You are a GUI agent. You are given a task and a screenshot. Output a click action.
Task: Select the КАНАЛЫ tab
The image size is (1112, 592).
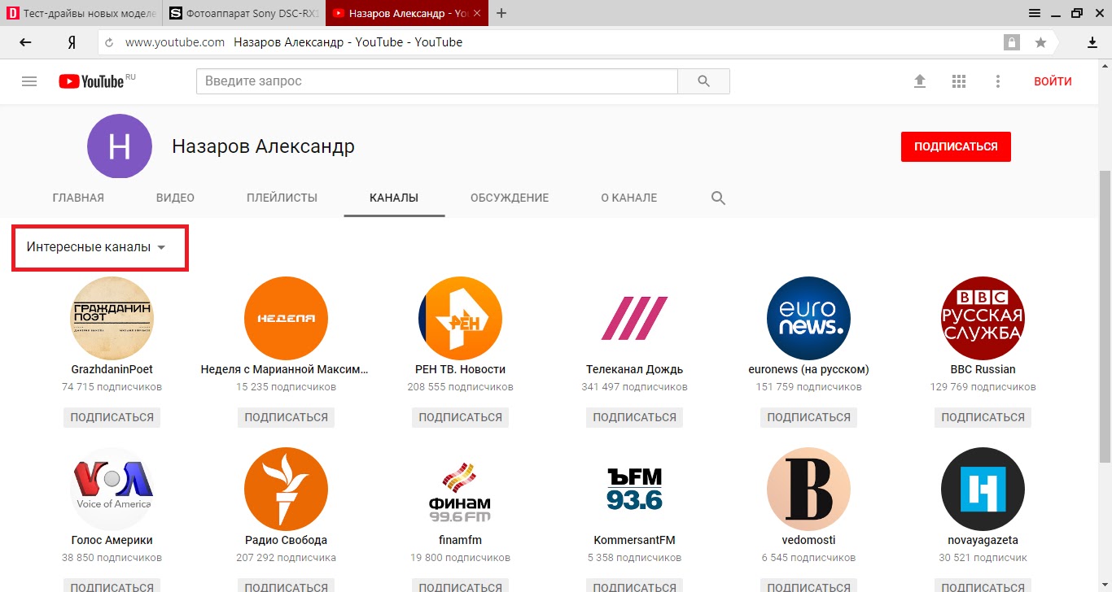(x=394, y=198)
